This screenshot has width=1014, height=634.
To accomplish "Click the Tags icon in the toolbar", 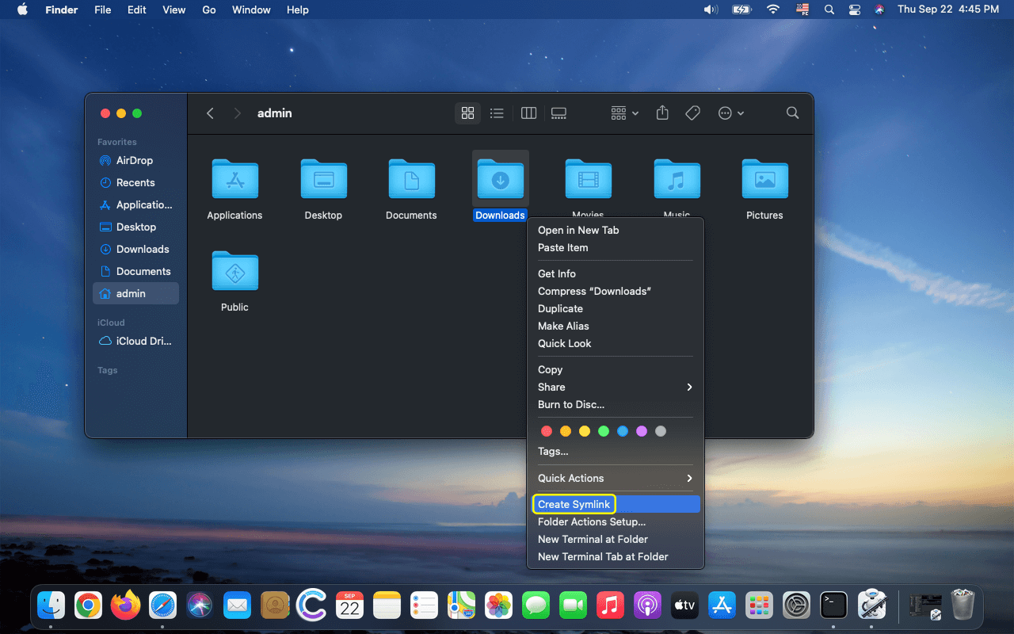I will (x=692, y=113).
